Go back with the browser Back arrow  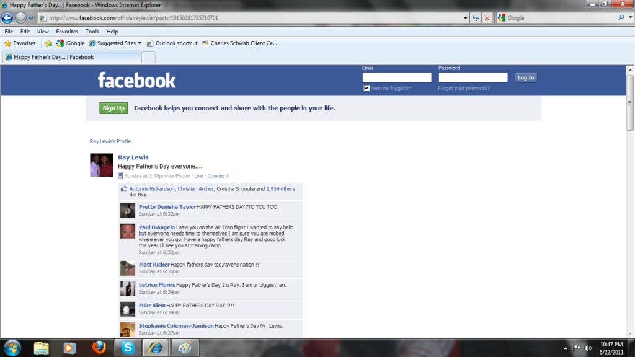[7, 18]
